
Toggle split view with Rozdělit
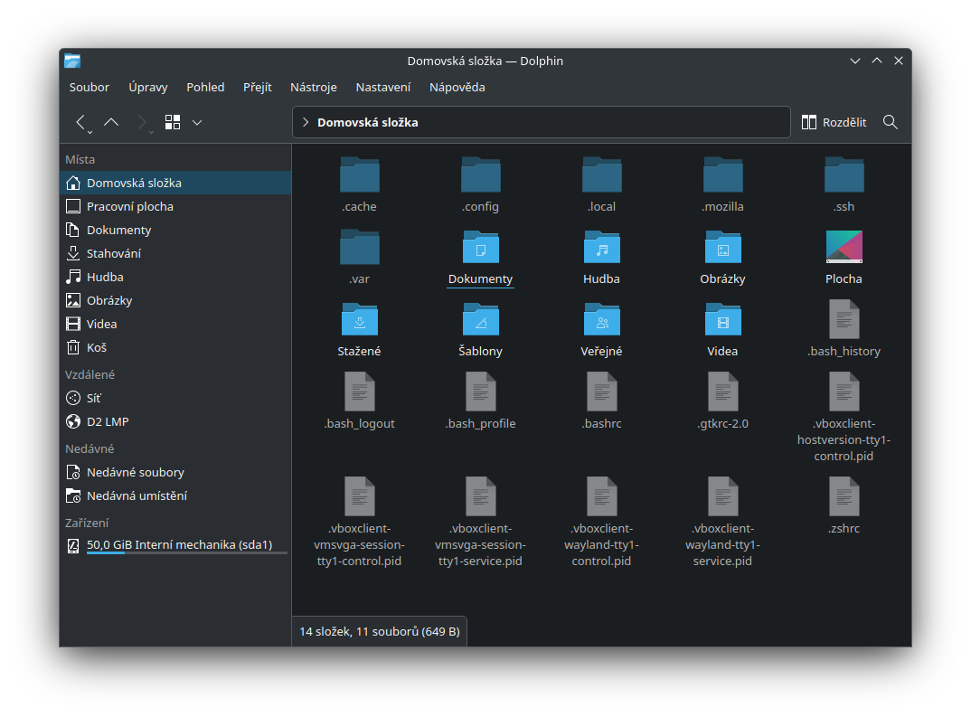(x=834, y=122)
